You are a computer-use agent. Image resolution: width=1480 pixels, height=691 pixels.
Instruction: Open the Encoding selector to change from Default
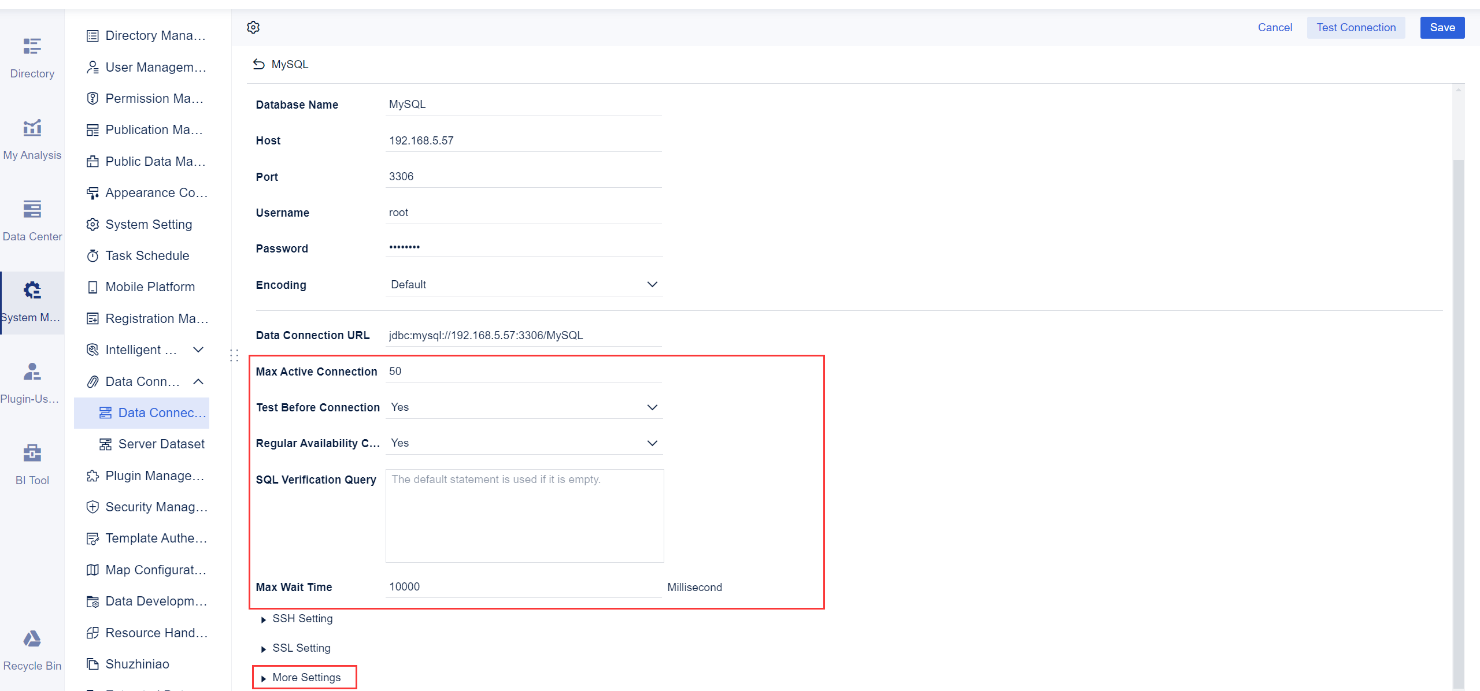[652, 284]
